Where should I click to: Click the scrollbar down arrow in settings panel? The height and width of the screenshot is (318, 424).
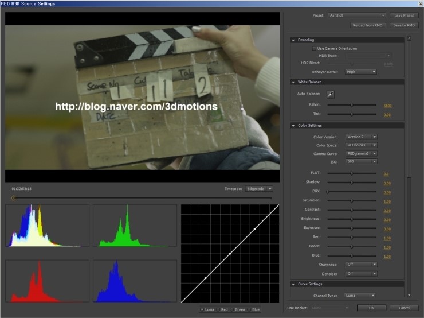tap(409, 296)
